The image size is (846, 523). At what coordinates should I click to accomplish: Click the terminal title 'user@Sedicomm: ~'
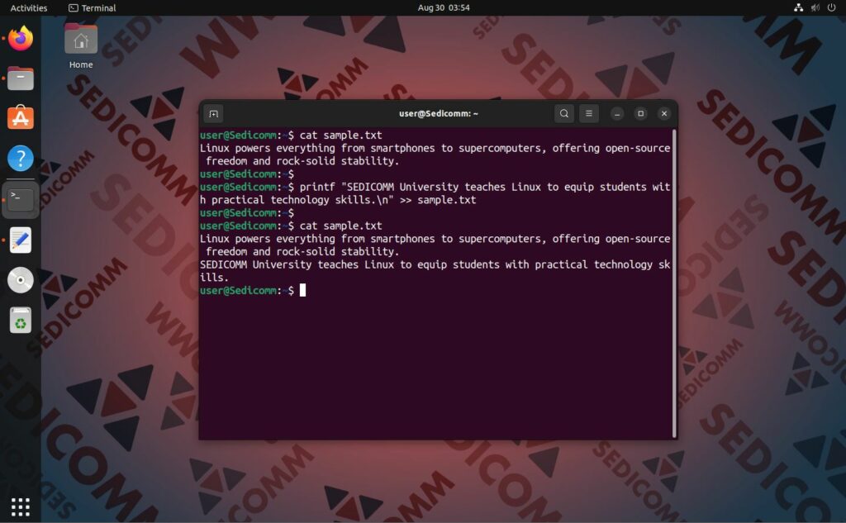point(438,114)
